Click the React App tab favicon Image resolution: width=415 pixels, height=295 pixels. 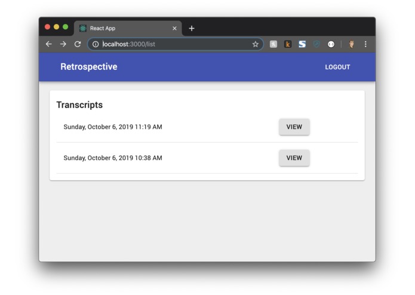pos(83,28)
